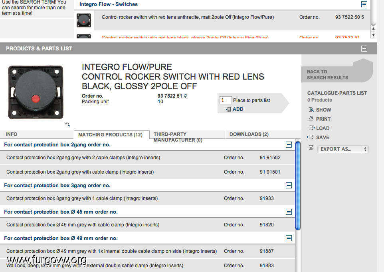Collapse the Products & Parts List panel

point(364,49)
